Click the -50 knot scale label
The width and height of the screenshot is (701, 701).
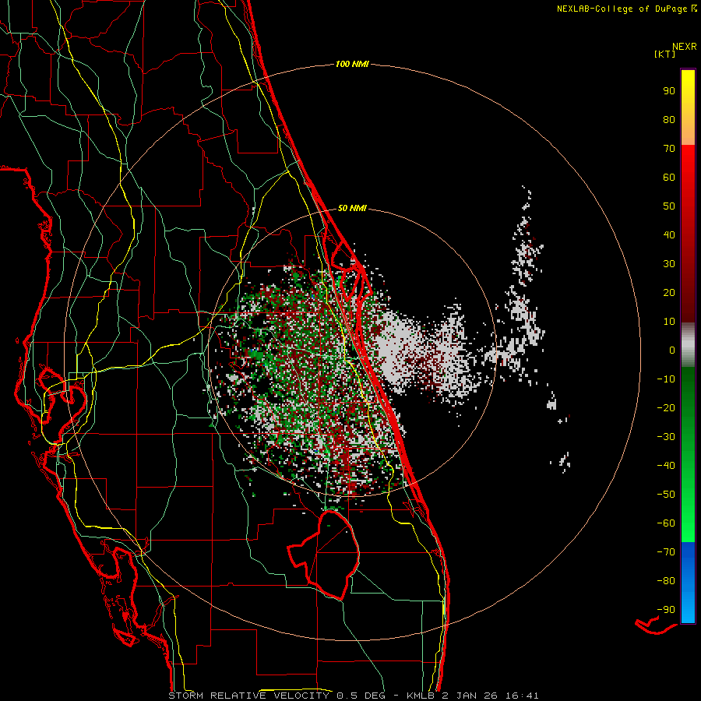pyautogui.click(x=666, y=494)
